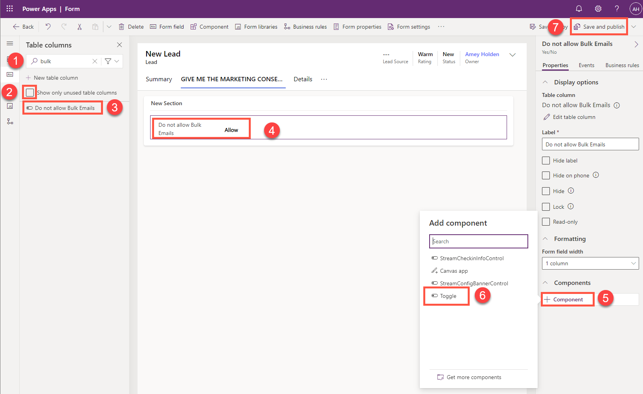Open the settings gear icon
643x394 pixels.
pos(597,8)
